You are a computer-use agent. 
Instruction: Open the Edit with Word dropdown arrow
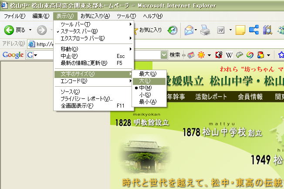pyautogui.click(x=230, y=30)
